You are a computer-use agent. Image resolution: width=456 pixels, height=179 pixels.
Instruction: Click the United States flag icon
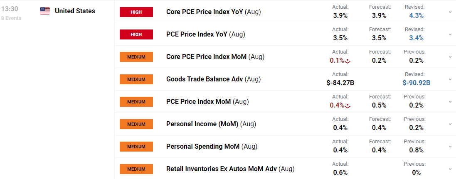tap(45, 11)
